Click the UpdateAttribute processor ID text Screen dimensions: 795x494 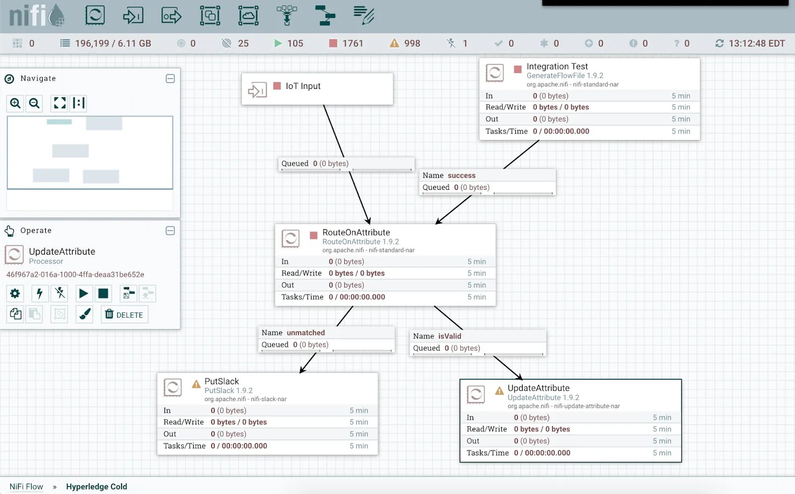coord(75,274)
